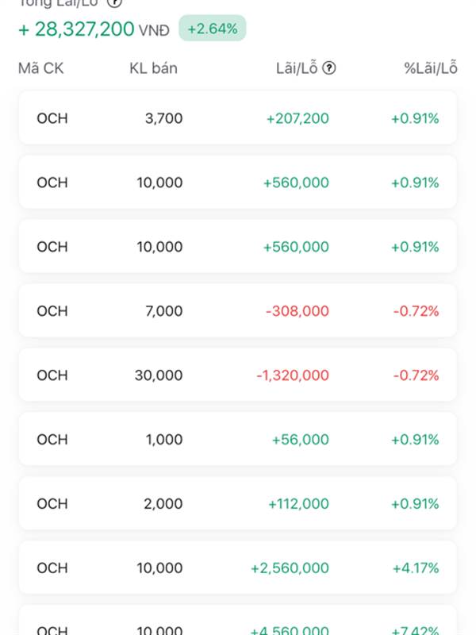Open the OCH row with +2,560,000 profit
The height and width of the screenshot is (635, 476).
[x=238, y=568]
